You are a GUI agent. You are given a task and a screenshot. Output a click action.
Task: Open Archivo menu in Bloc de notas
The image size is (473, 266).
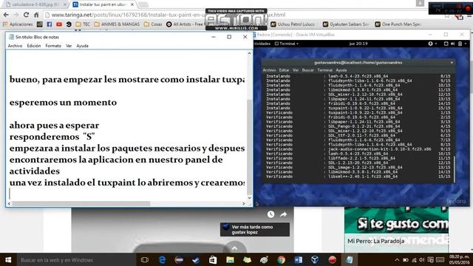(x=15, y=46)
